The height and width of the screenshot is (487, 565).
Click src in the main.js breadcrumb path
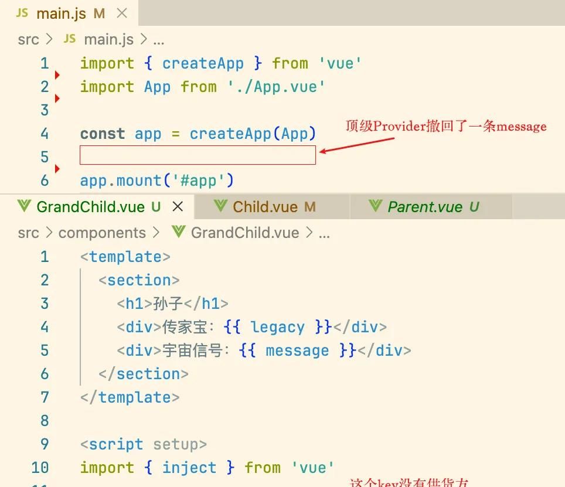(x=28, y=39)
